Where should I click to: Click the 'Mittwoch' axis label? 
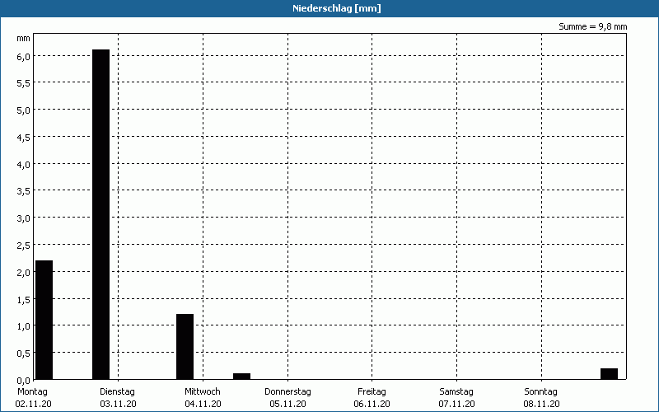[203, 391]
